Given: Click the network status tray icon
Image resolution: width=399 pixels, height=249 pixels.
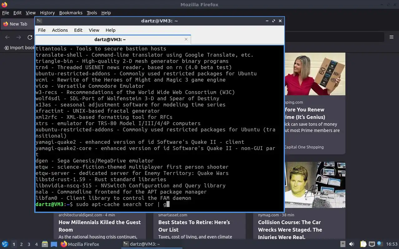Looking at the screenshot, I should [x=372, y=244].
